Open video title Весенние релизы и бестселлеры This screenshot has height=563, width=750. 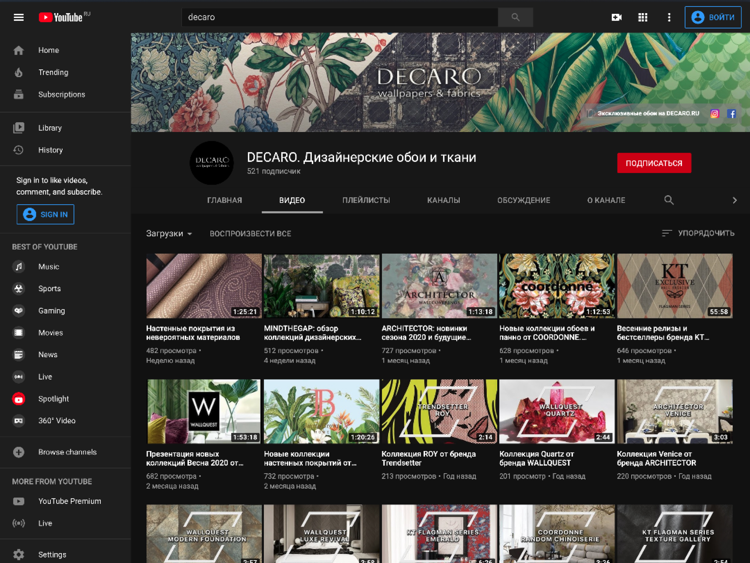coord(663,333)
